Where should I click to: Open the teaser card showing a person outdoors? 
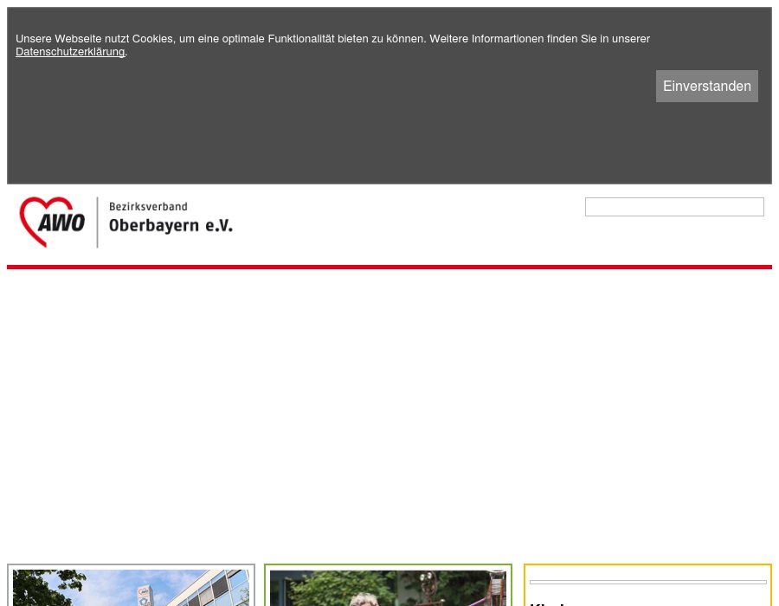pyautogui.click(x=388, y=589)
